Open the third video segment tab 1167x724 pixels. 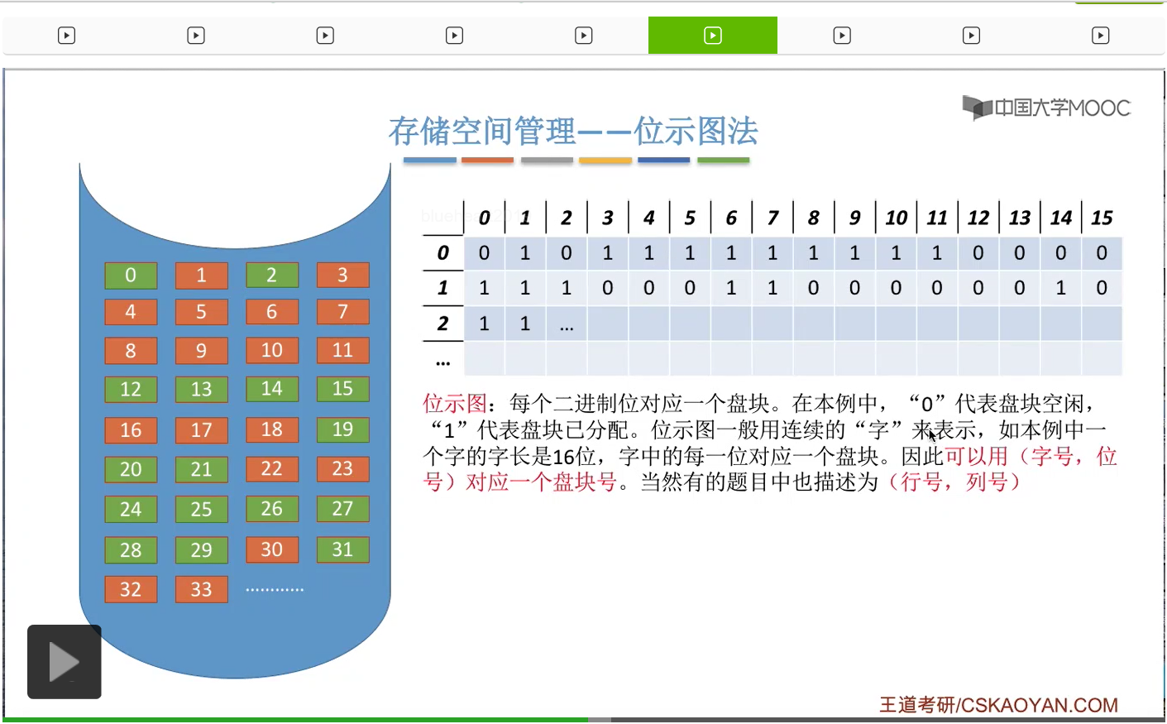tap(325, 36)
